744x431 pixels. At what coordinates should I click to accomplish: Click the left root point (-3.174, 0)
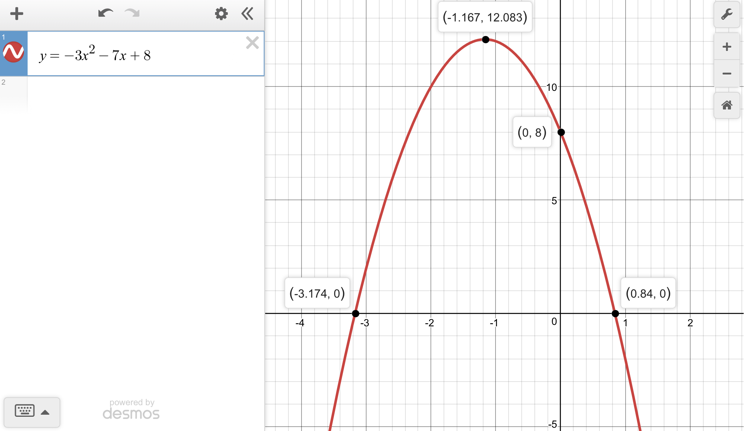[356, 313]
